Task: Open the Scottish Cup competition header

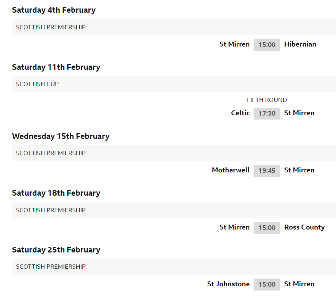Action: (x=37, y=84)
